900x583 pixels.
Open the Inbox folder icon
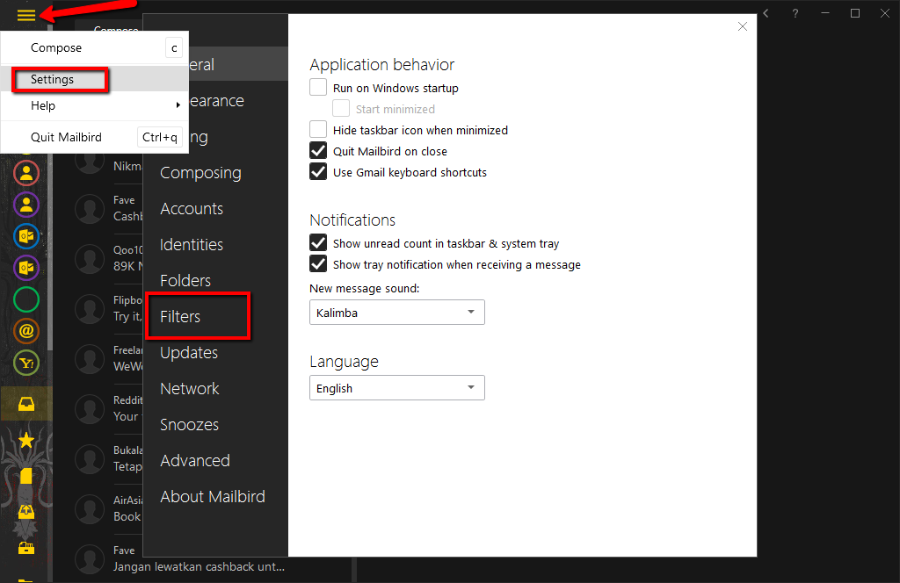point(26,404)
